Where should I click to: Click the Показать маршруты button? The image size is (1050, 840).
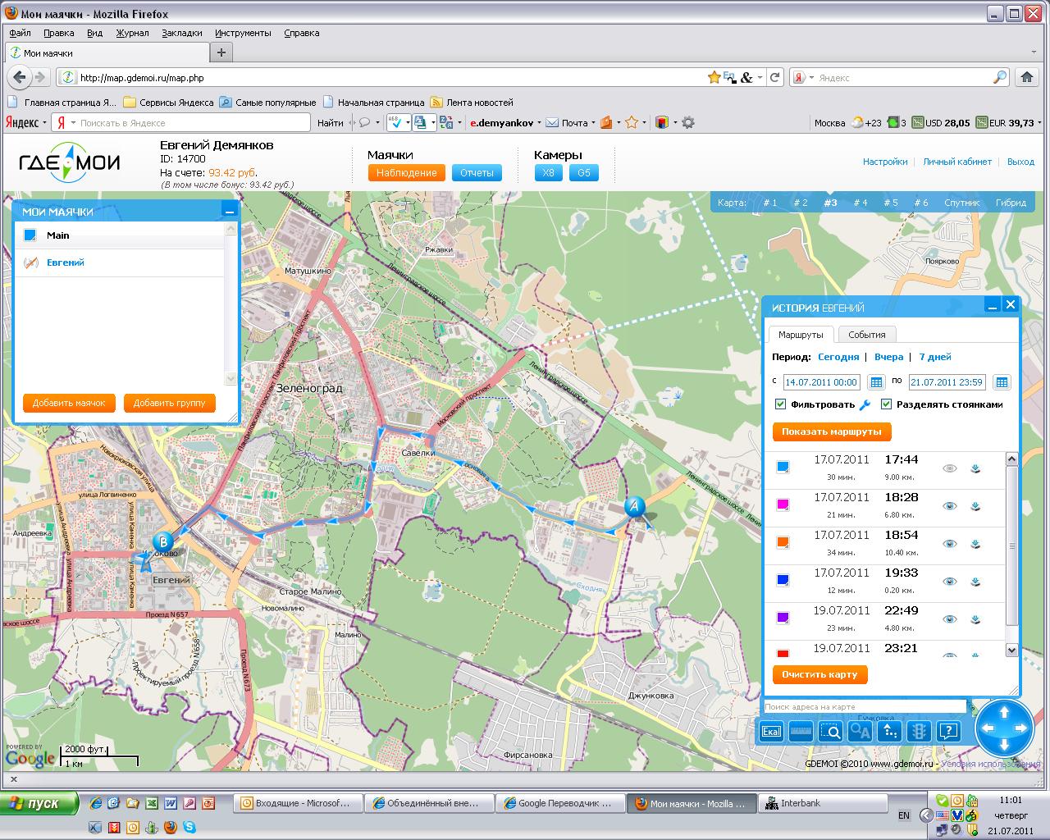(x=831, y=431)
